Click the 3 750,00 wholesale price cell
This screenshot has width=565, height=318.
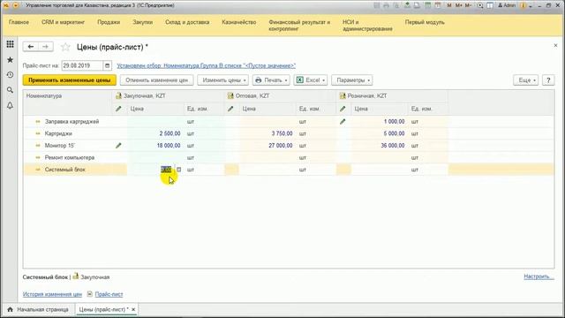(x=267, y=133)
